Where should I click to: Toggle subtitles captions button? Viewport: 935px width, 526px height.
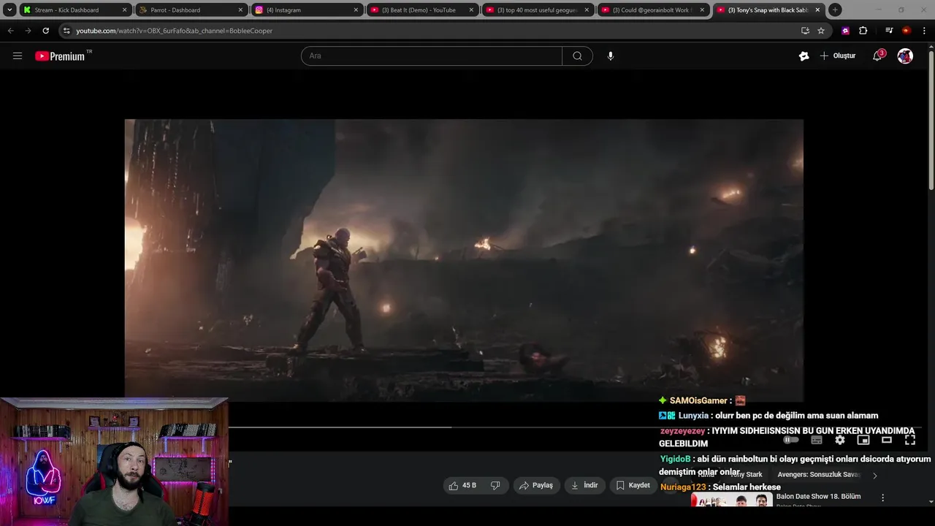817,440
